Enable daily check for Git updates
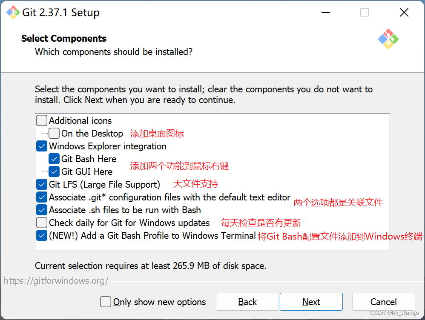The image size is (425, 320). point(41,223)
